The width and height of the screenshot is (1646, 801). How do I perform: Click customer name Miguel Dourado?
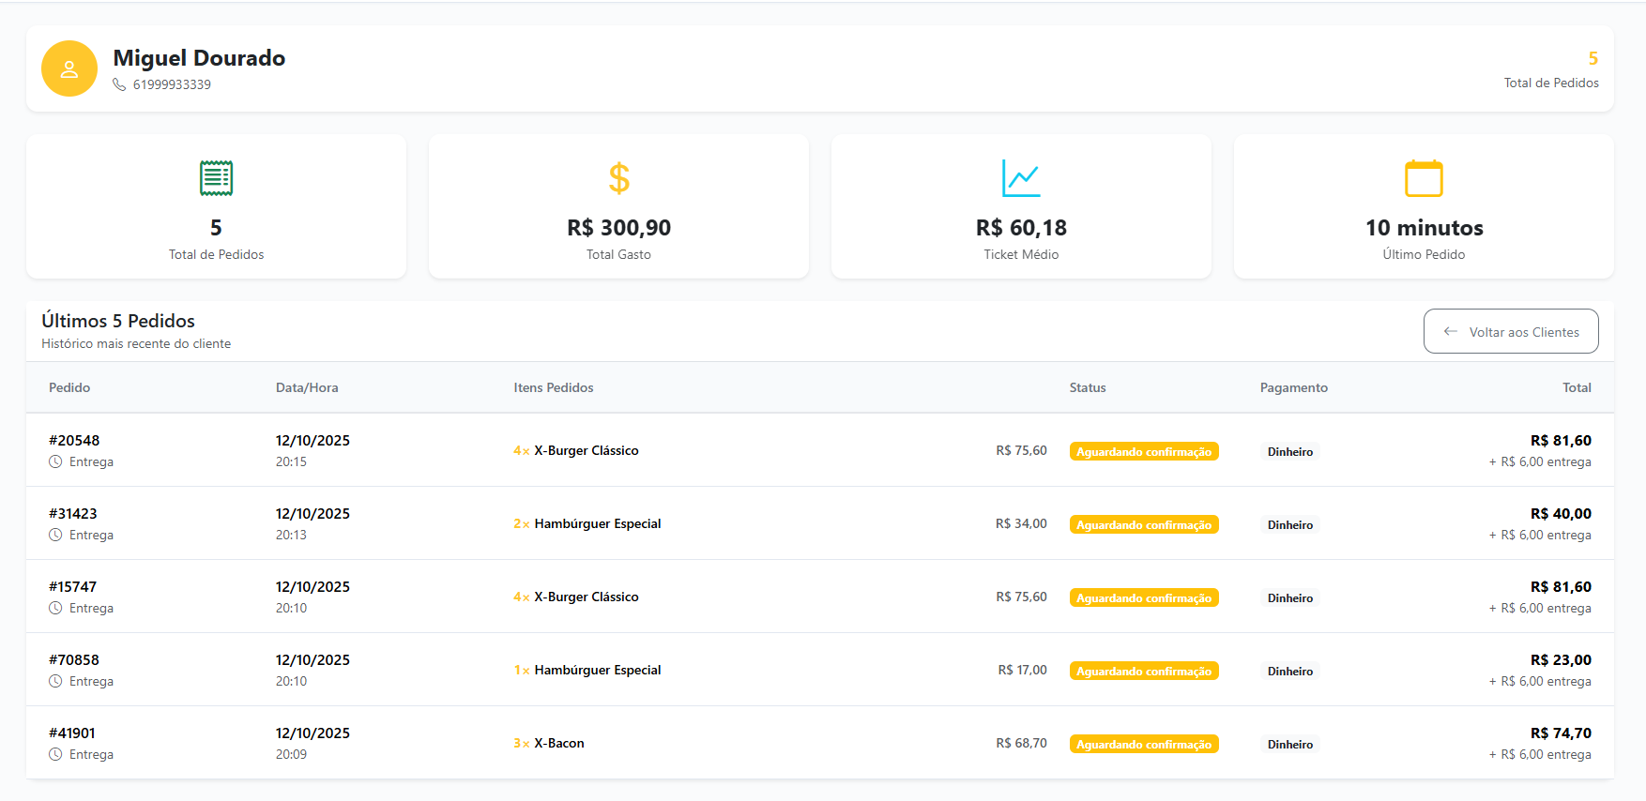199,58
